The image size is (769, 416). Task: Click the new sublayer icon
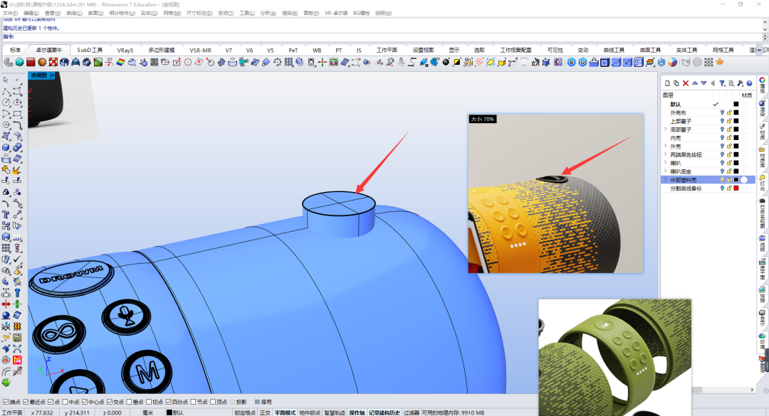676,83
